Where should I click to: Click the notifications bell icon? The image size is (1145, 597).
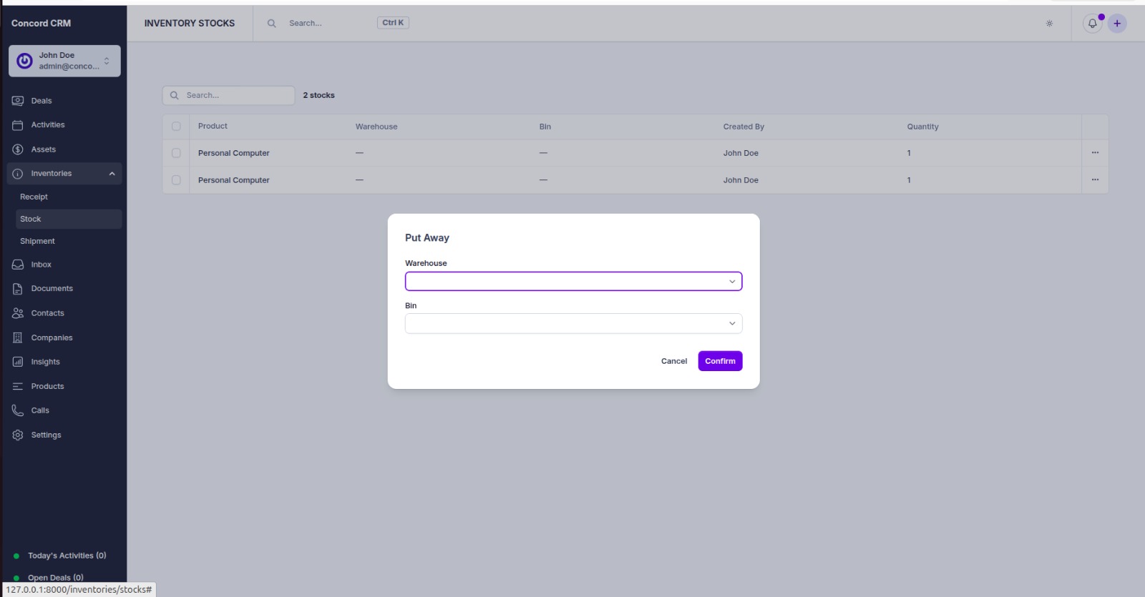[1092, 24]
